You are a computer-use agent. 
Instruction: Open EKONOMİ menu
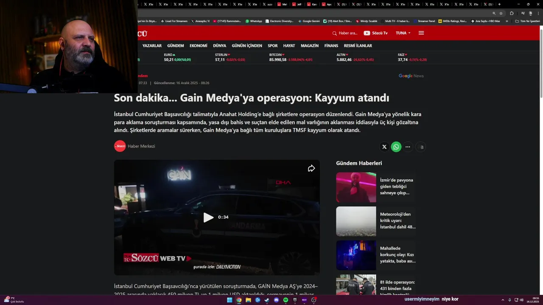click(199, 46)
